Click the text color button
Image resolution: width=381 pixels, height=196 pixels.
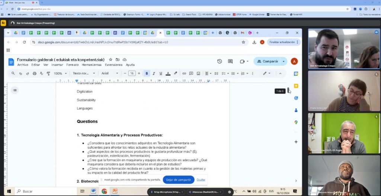(168, 73)
